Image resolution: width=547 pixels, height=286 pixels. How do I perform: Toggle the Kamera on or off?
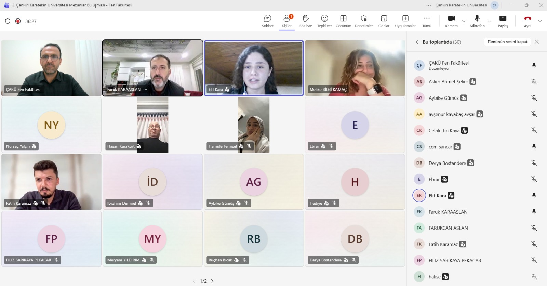[451, 21]
